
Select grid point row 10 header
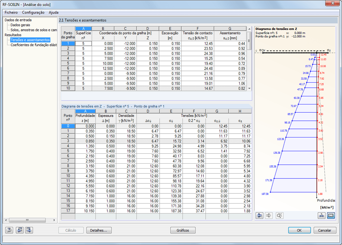(x=68, y=88)
